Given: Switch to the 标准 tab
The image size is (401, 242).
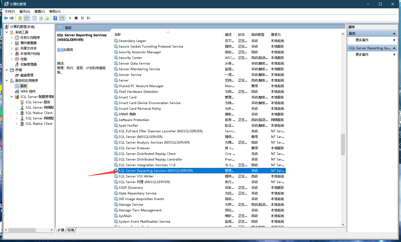Looking at the screenshot, I should [x=71, y=230].
